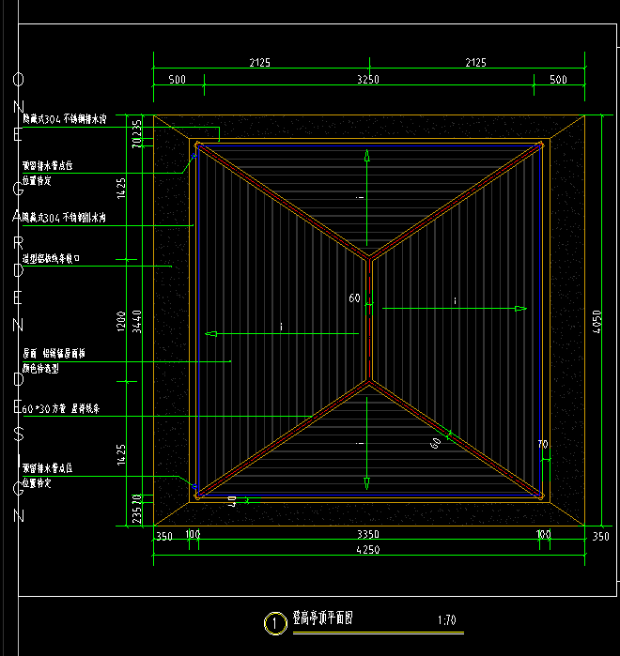Click the 60 dimension beside vertical ridge

pyautogui.click(x=354, y=297)
